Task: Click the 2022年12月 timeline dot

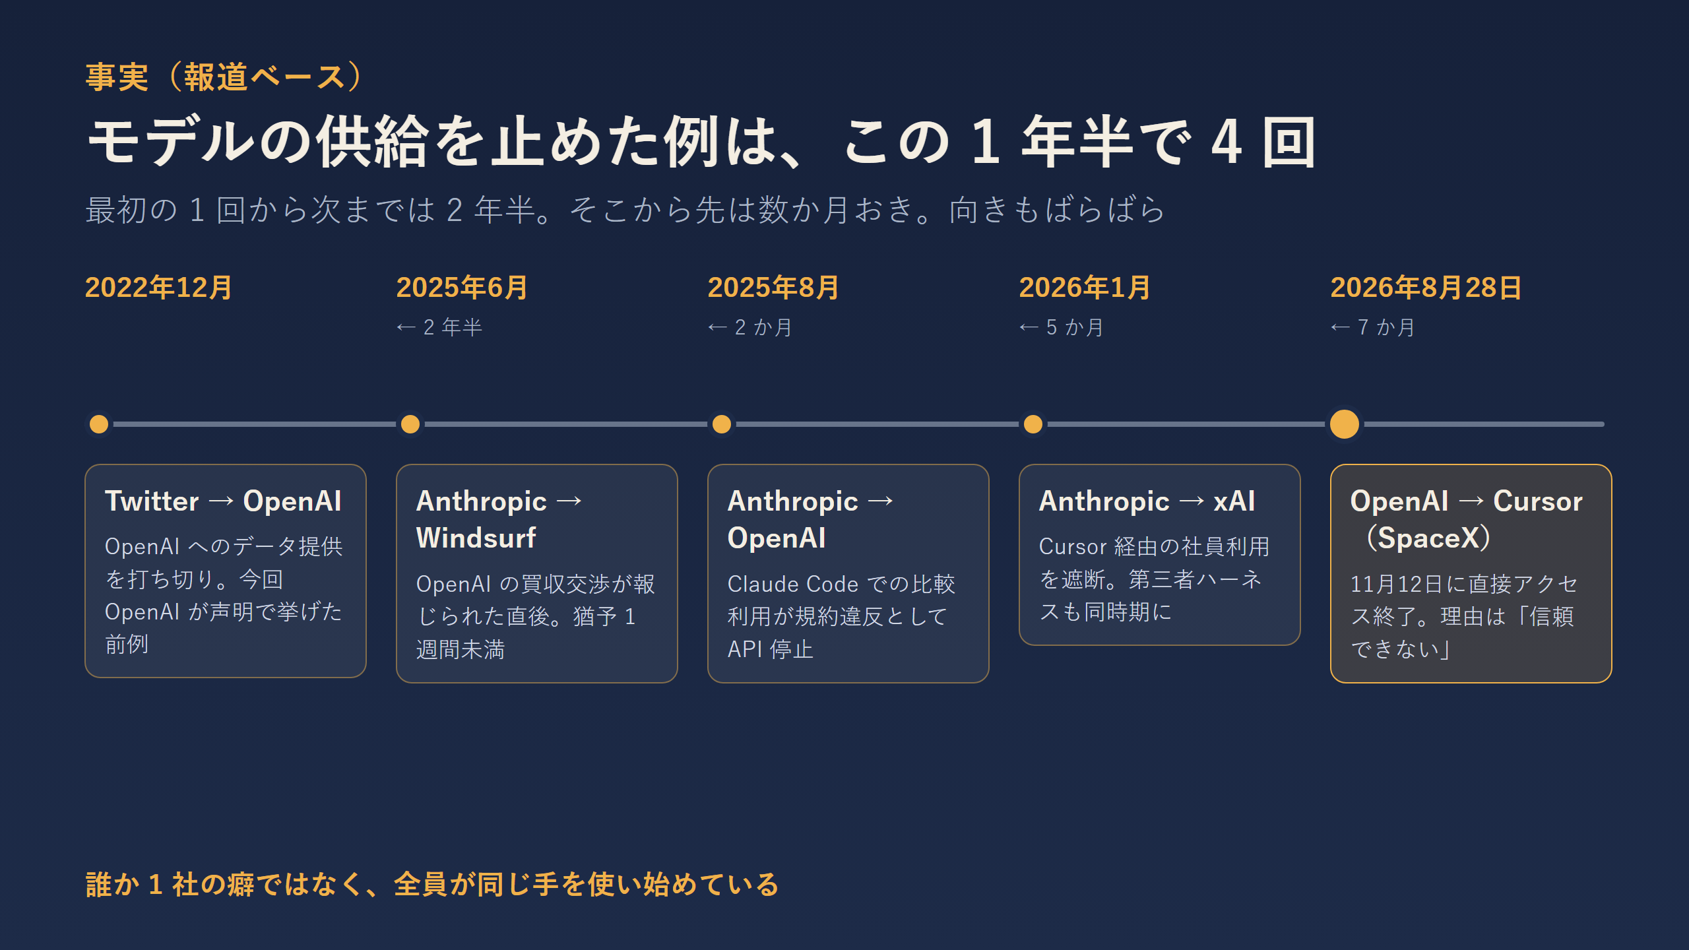Action: (x=99, y=424)
